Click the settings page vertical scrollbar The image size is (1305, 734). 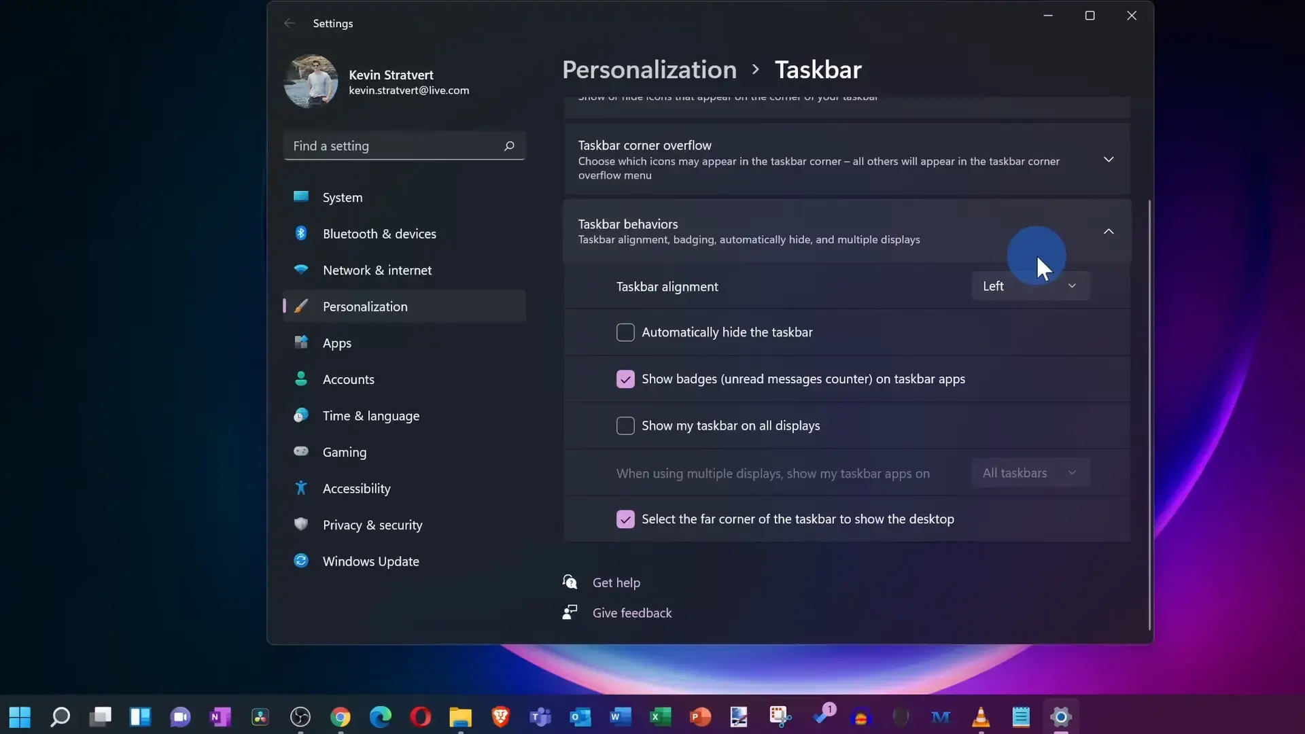[1149, 415]
